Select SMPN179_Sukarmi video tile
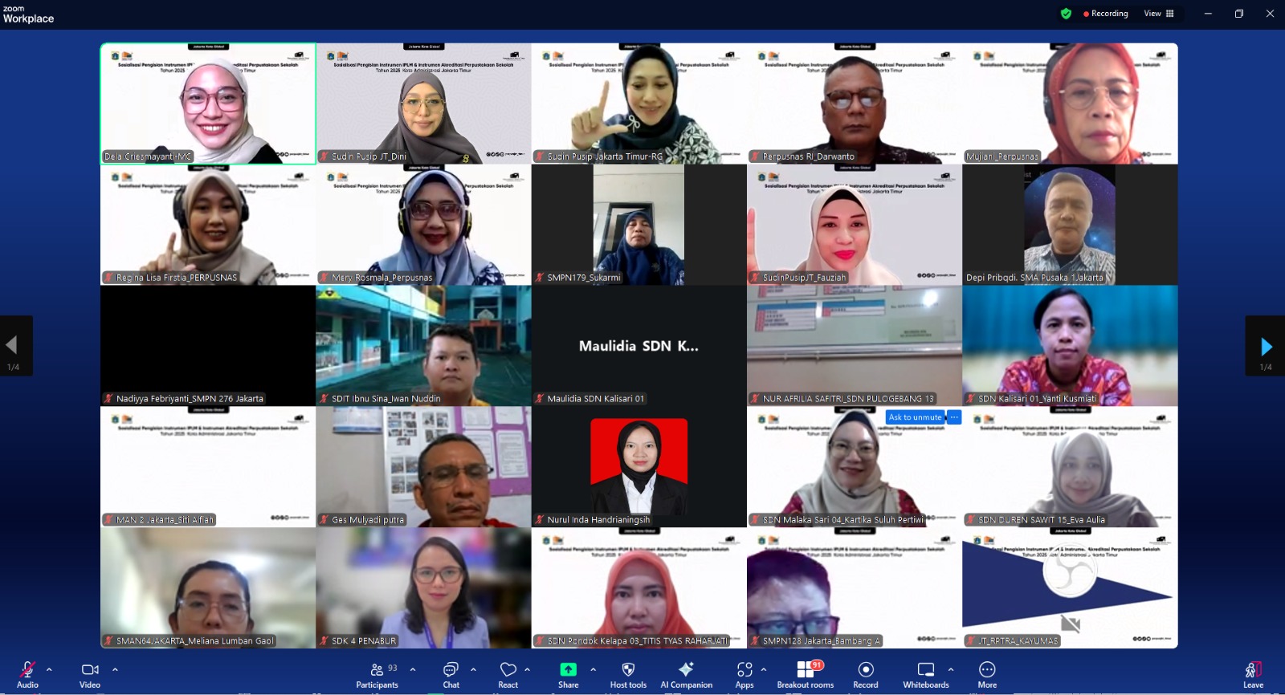 pos(638,225)
